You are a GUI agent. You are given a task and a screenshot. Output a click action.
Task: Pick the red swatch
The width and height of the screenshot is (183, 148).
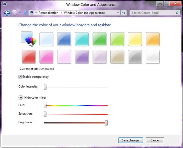(x=28, y=57)
